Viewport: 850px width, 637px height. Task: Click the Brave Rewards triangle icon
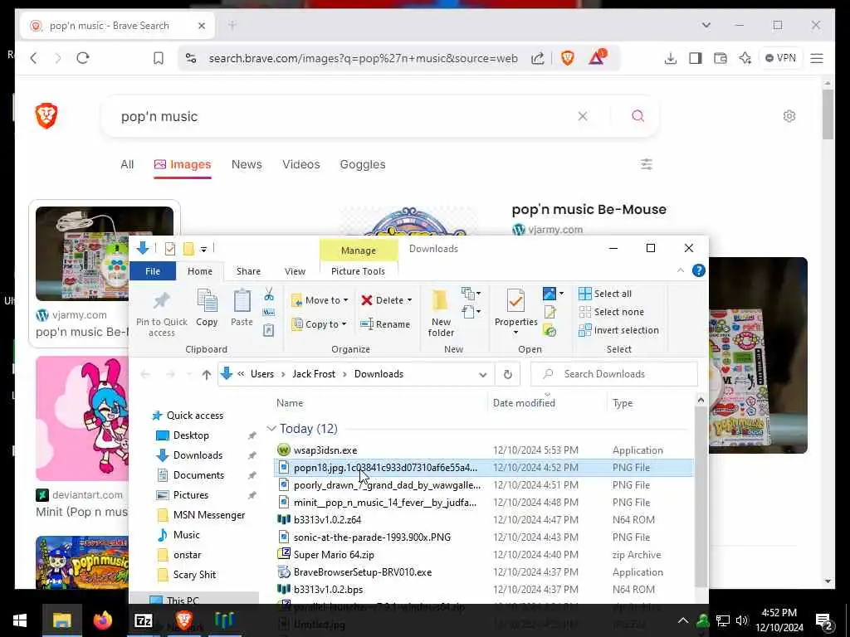pos(597,57)
